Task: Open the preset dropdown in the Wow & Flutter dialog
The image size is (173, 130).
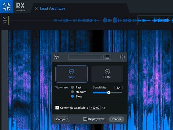Action: [86, 57]
